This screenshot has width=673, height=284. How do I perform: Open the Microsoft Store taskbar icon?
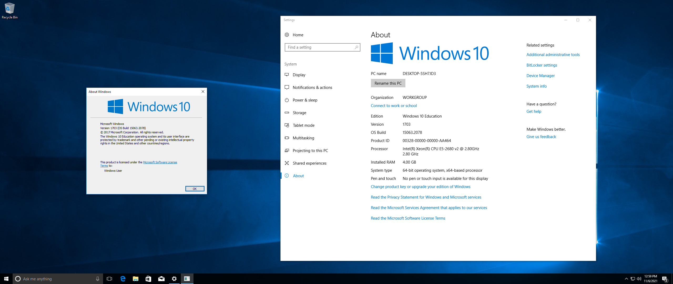click(x=148, y=279)
